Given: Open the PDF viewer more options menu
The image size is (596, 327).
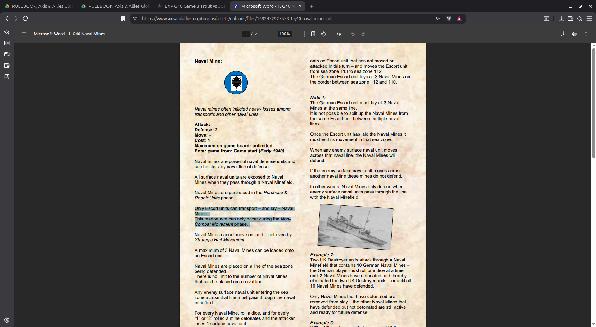Looking at the screenshot, I should [x=586, y=34].
